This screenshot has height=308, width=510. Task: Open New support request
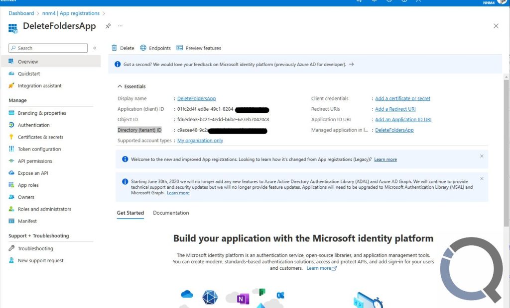40,260
